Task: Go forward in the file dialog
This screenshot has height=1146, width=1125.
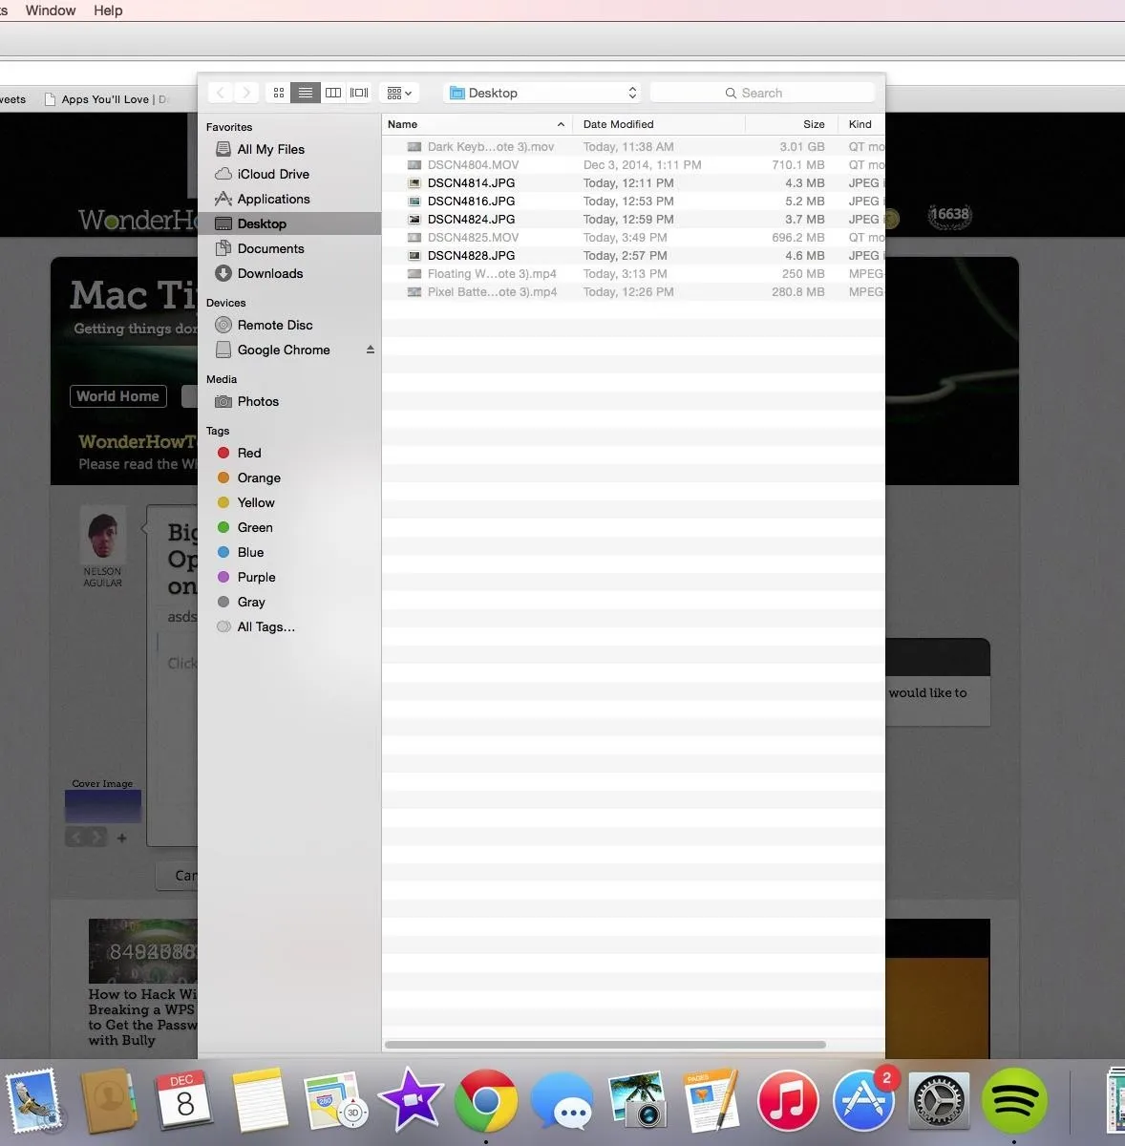Action: [246, 93]
